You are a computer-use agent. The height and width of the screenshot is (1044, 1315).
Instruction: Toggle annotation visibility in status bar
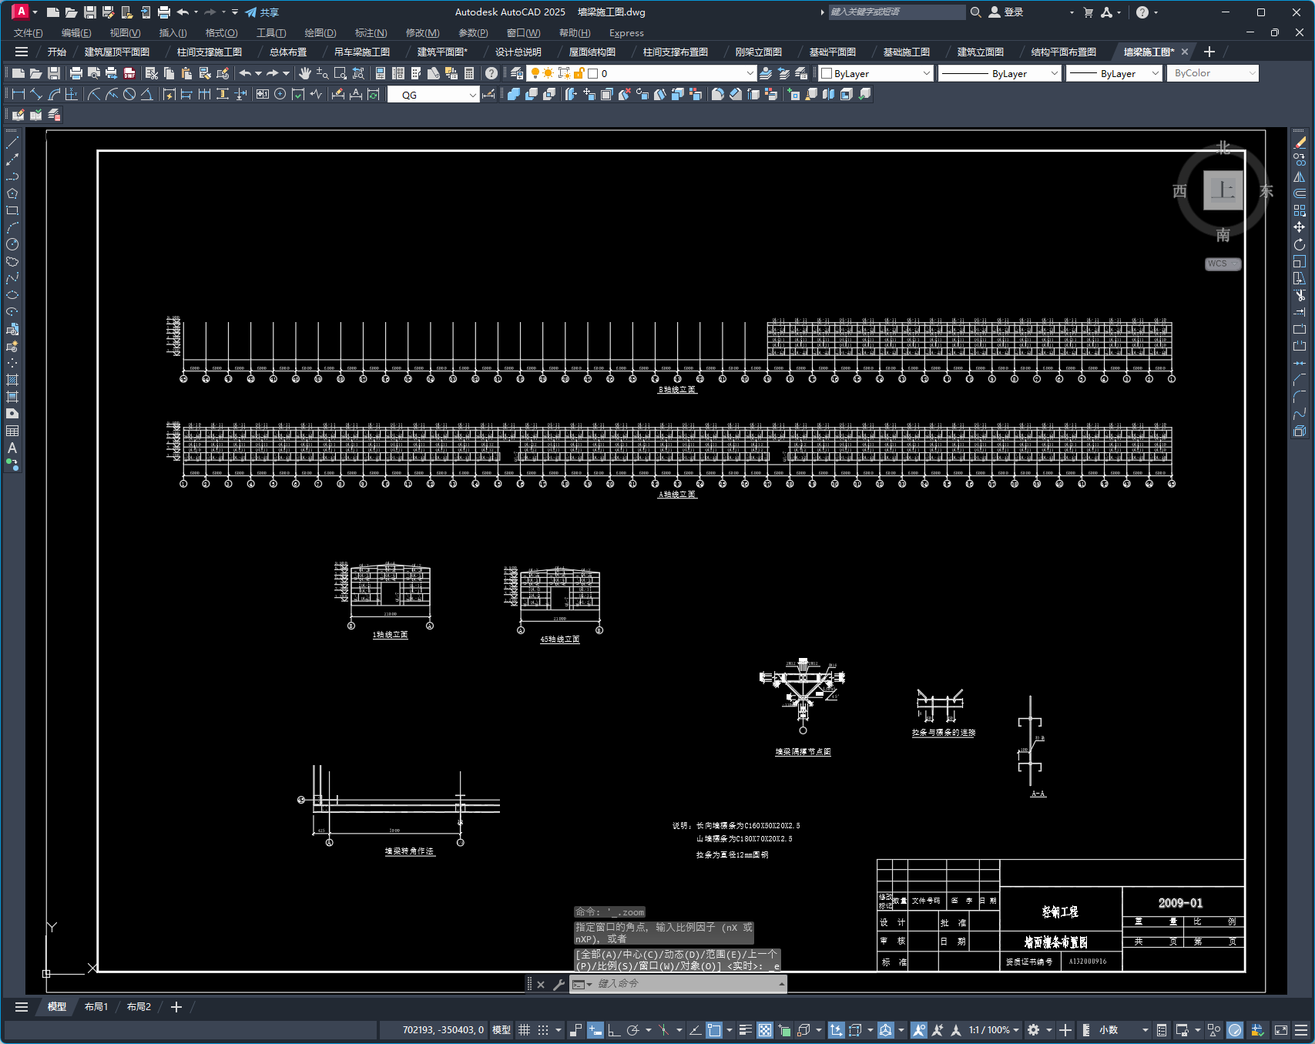(918, 1030)
